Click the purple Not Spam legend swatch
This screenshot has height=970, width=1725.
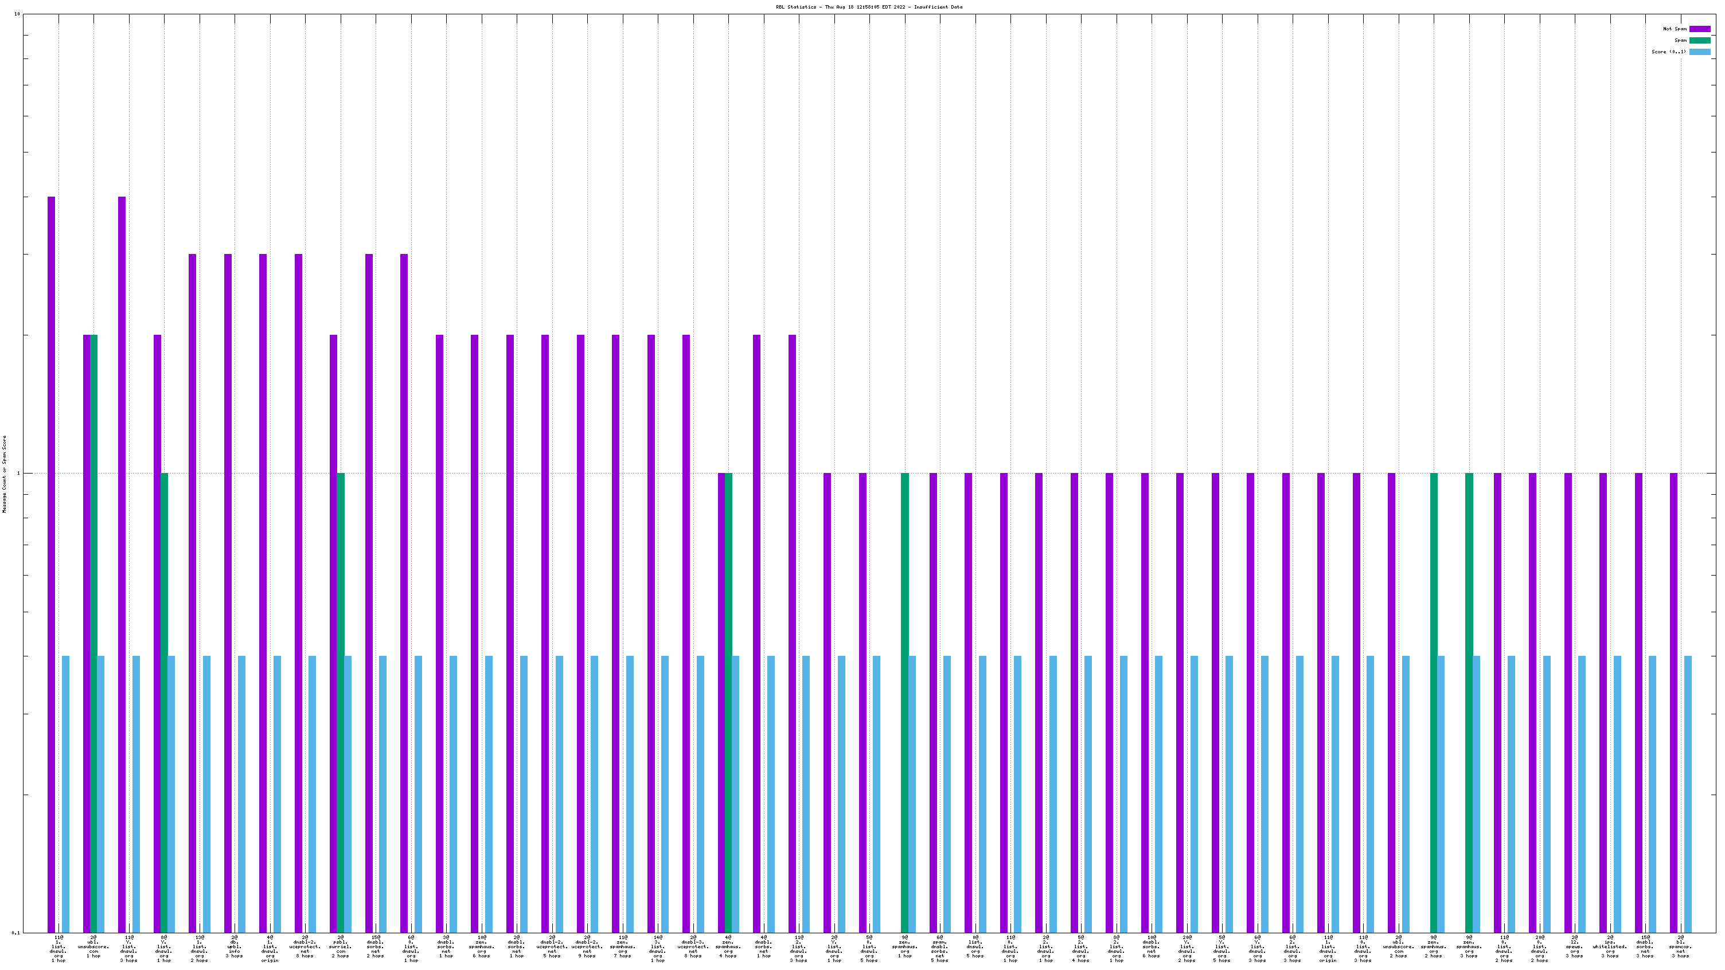click(1700, 29)
